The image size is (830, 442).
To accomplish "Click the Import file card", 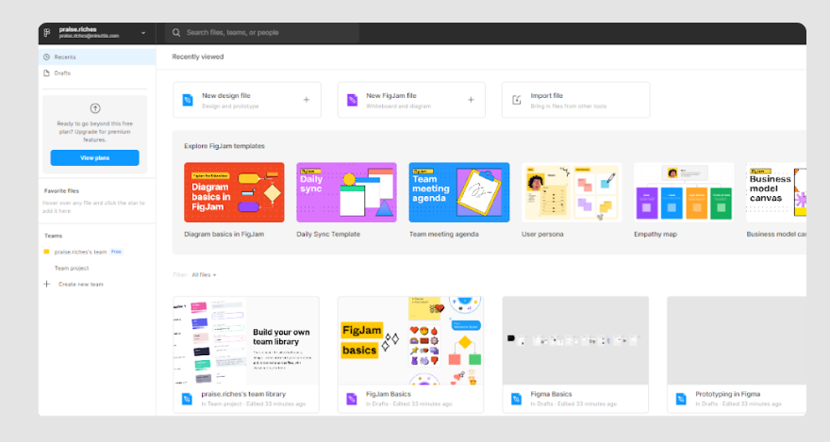I will click(575, 100).
